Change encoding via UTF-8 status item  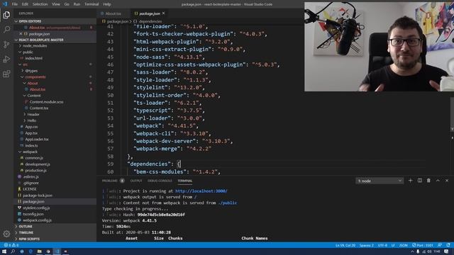point(382,245)
